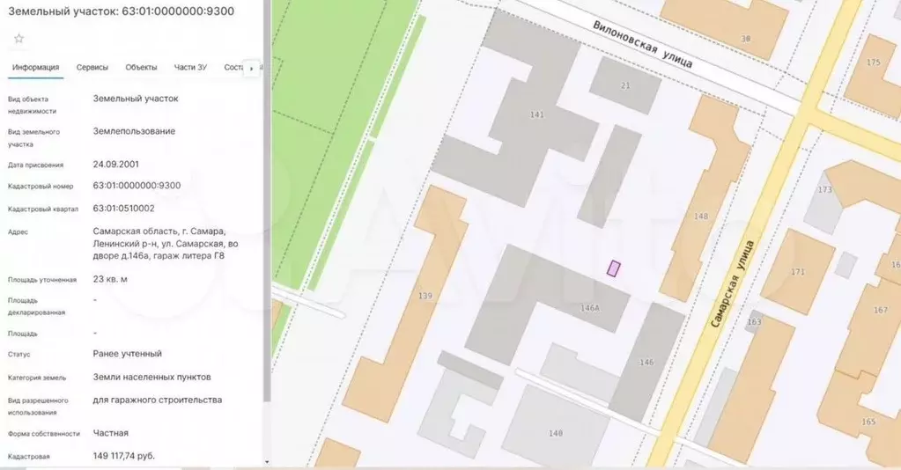Select building 140 on the map

click(x=555, y=432)
